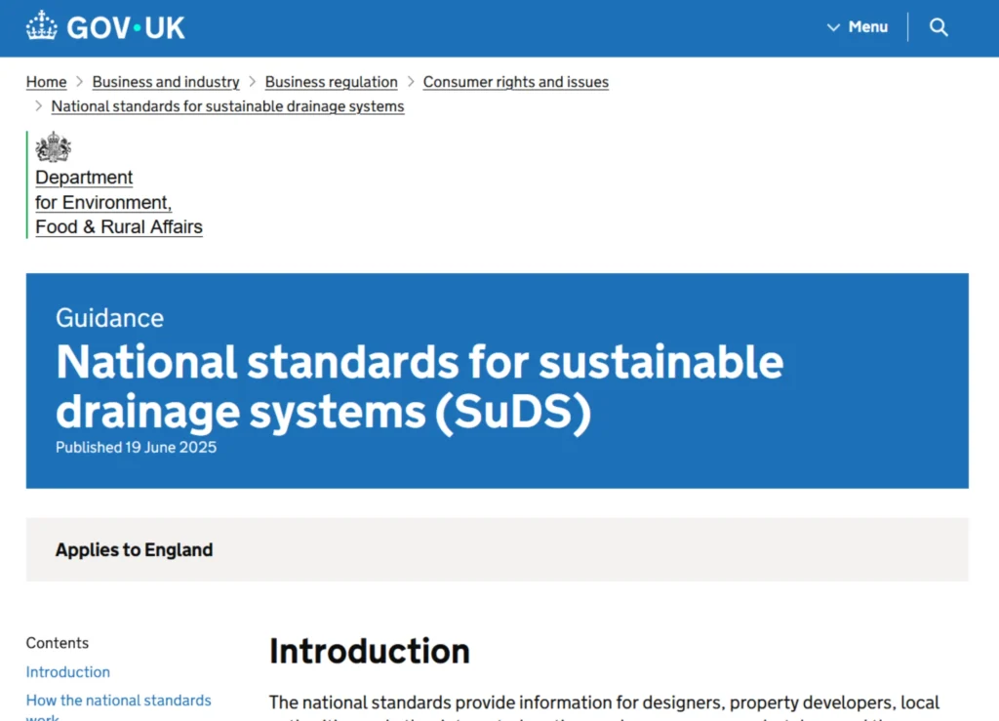Expand the Menu chevron in header

(833, 27)
